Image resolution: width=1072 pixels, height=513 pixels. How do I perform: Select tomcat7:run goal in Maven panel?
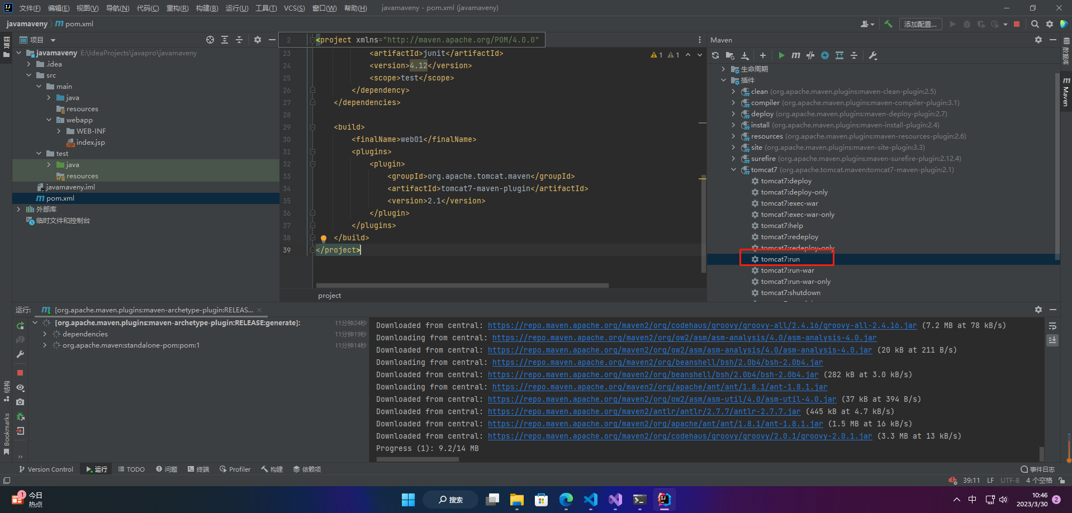pos(780,259)
